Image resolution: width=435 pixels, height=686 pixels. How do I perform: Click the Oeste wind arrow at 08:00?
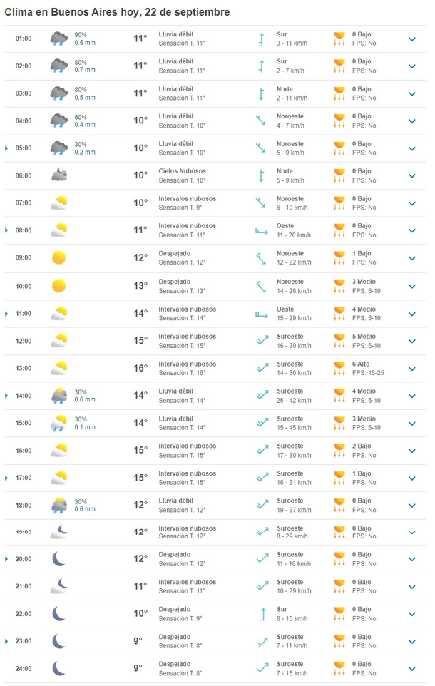coord(262,230)
